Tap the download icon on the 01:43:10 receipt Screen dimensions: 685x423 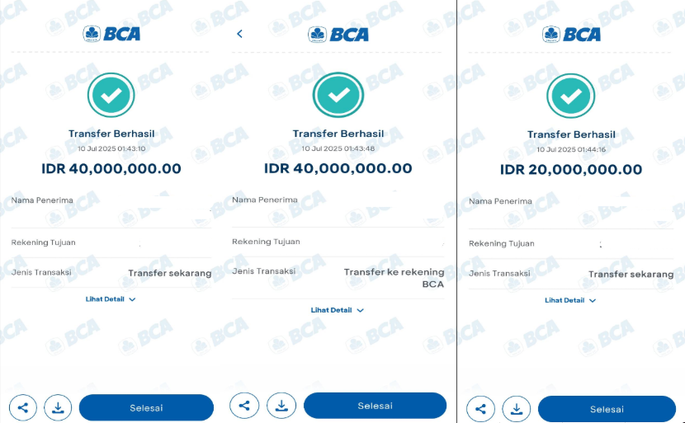(58, 407)
